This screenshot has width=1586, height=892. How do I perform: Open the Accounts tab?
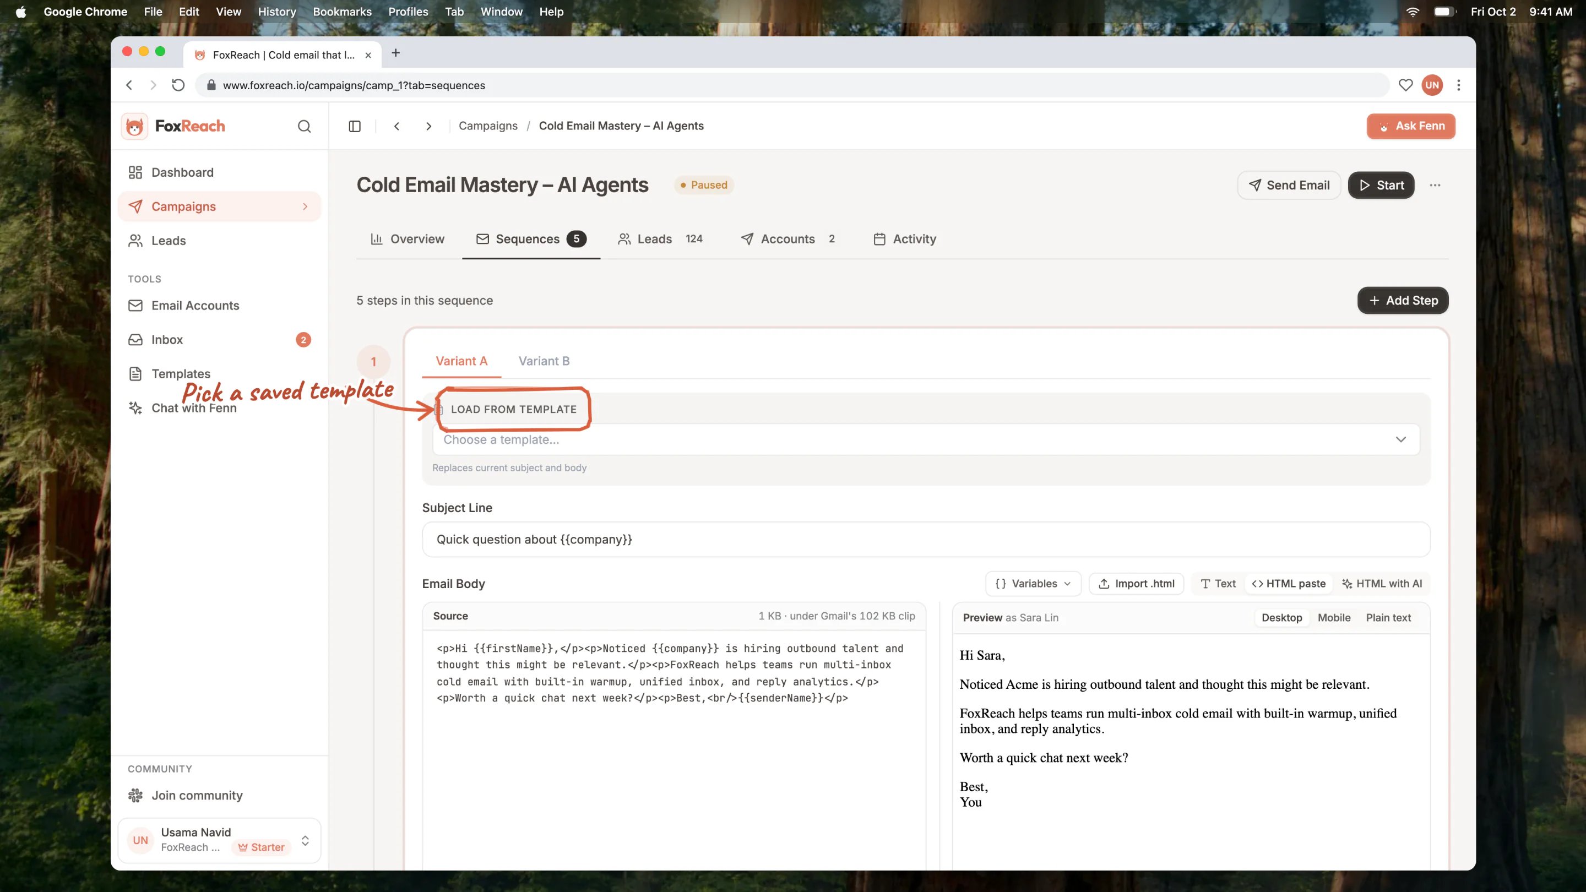788,239
